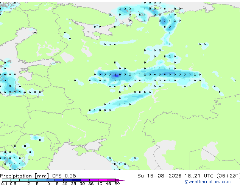The width and height of the screenshot is (240, 185).
Task: Select the 0.1–0.5 mm legend color swatch
Action: tap(6, 180)
